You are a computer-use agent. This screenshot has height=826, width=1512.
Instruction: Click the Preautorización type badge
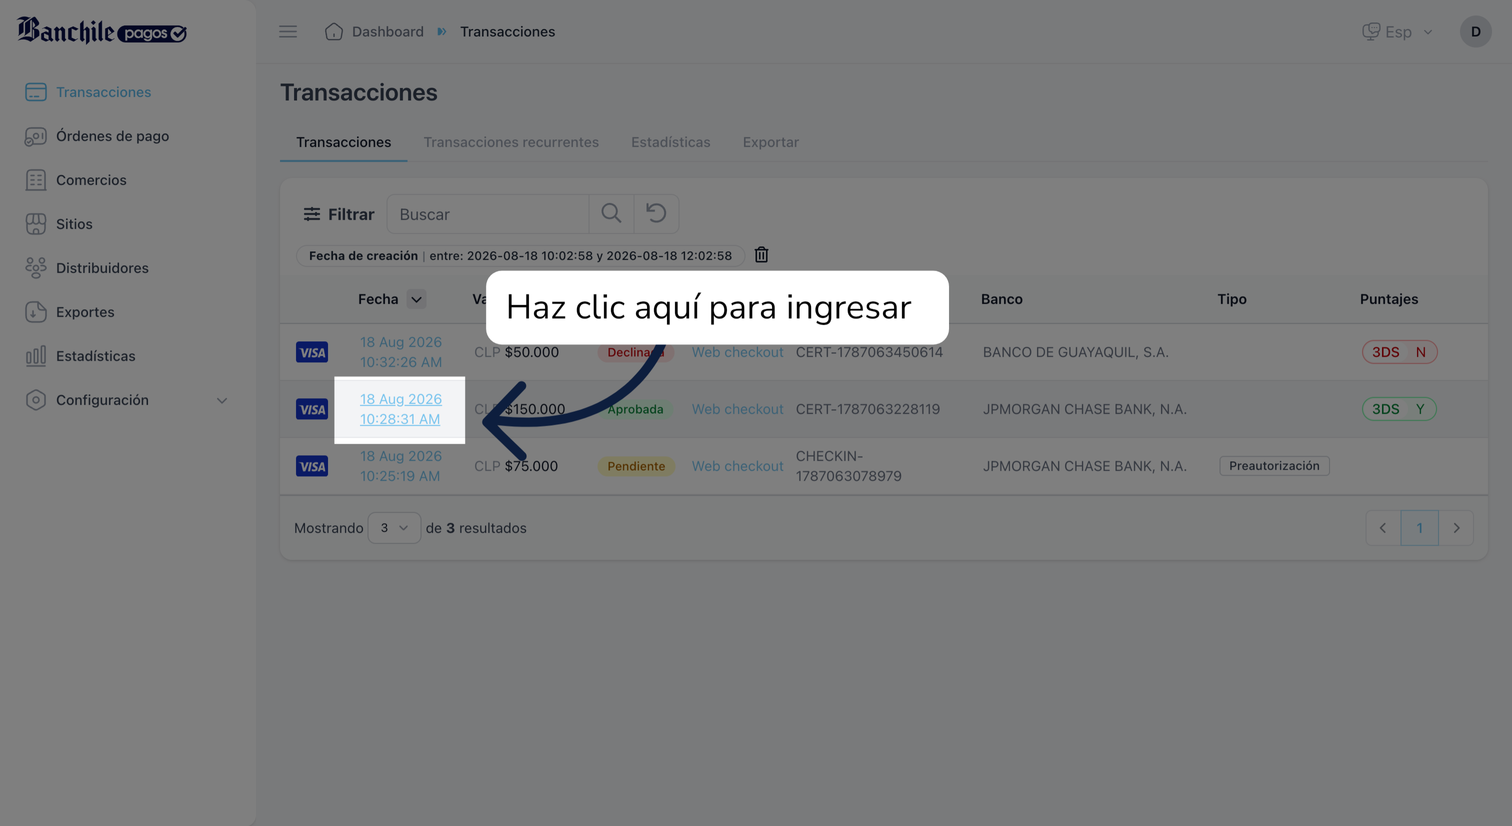(1274, 466)
